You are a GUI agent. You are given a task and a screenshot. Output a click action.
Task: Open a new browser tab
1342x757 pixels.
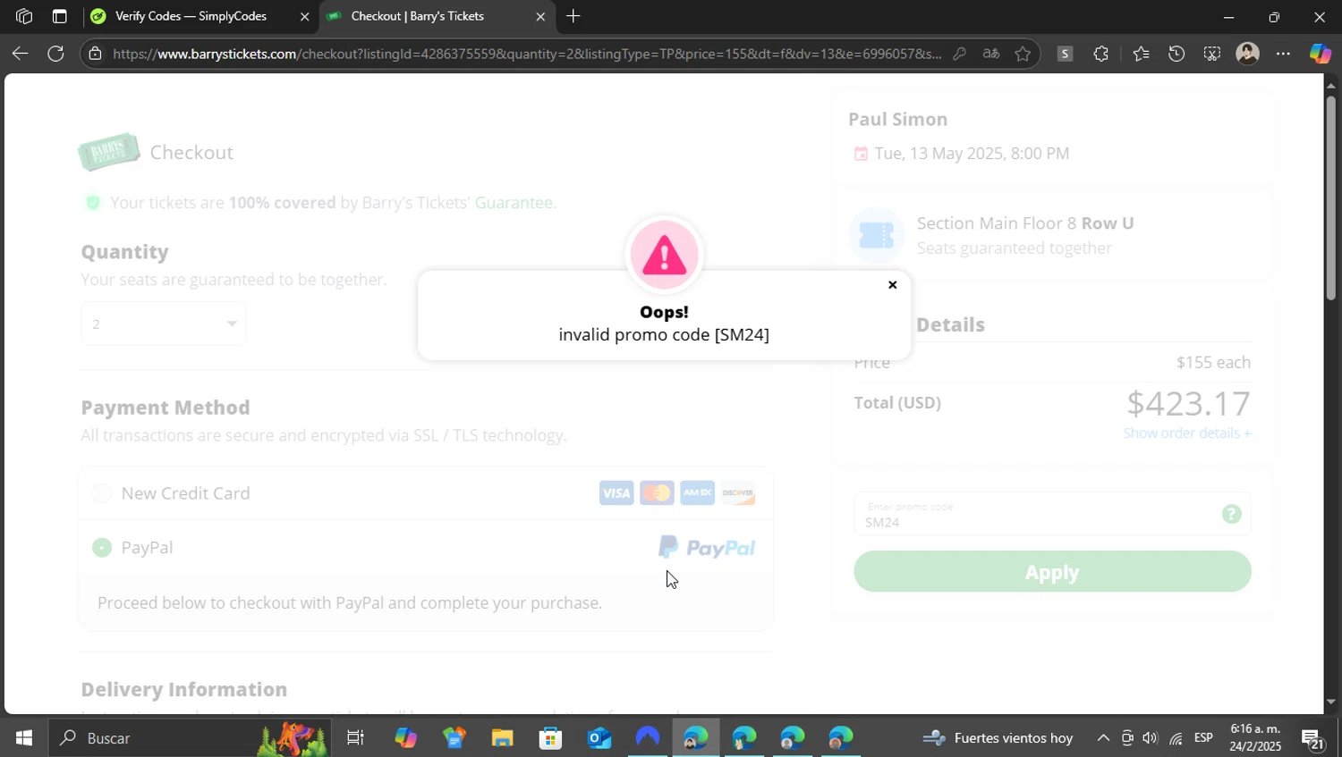coord(573,16)
